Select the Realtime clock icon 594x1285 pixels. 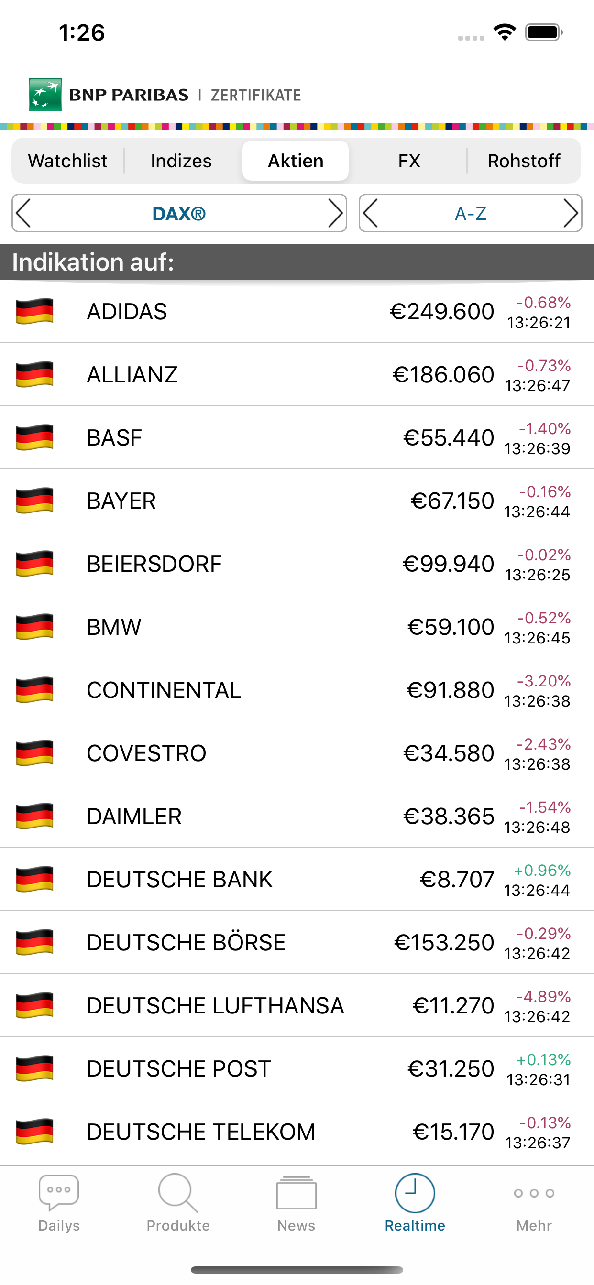point(414,1193)
